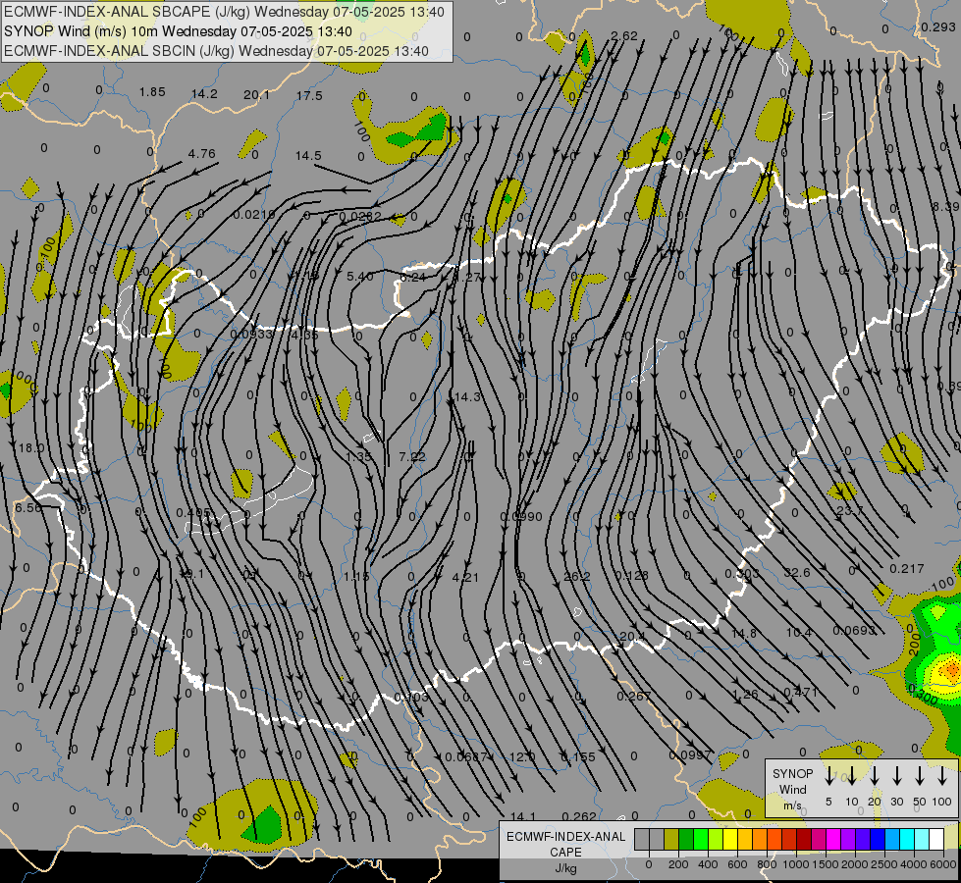Click the map value '1.15'
This screenshot has height=883, width=961.
click(x=356, y=577)
